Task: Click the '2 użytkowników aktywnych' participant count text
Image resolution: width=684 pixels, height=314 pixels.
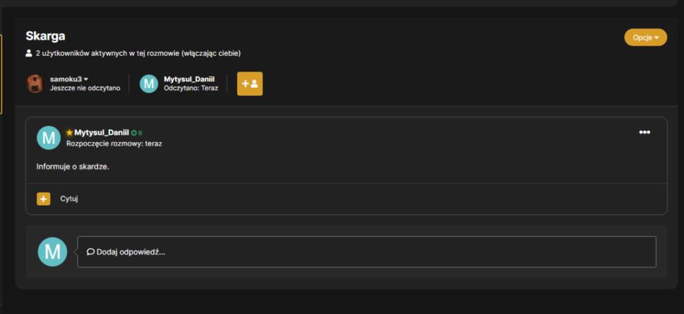Action: (x=138, y=53)
